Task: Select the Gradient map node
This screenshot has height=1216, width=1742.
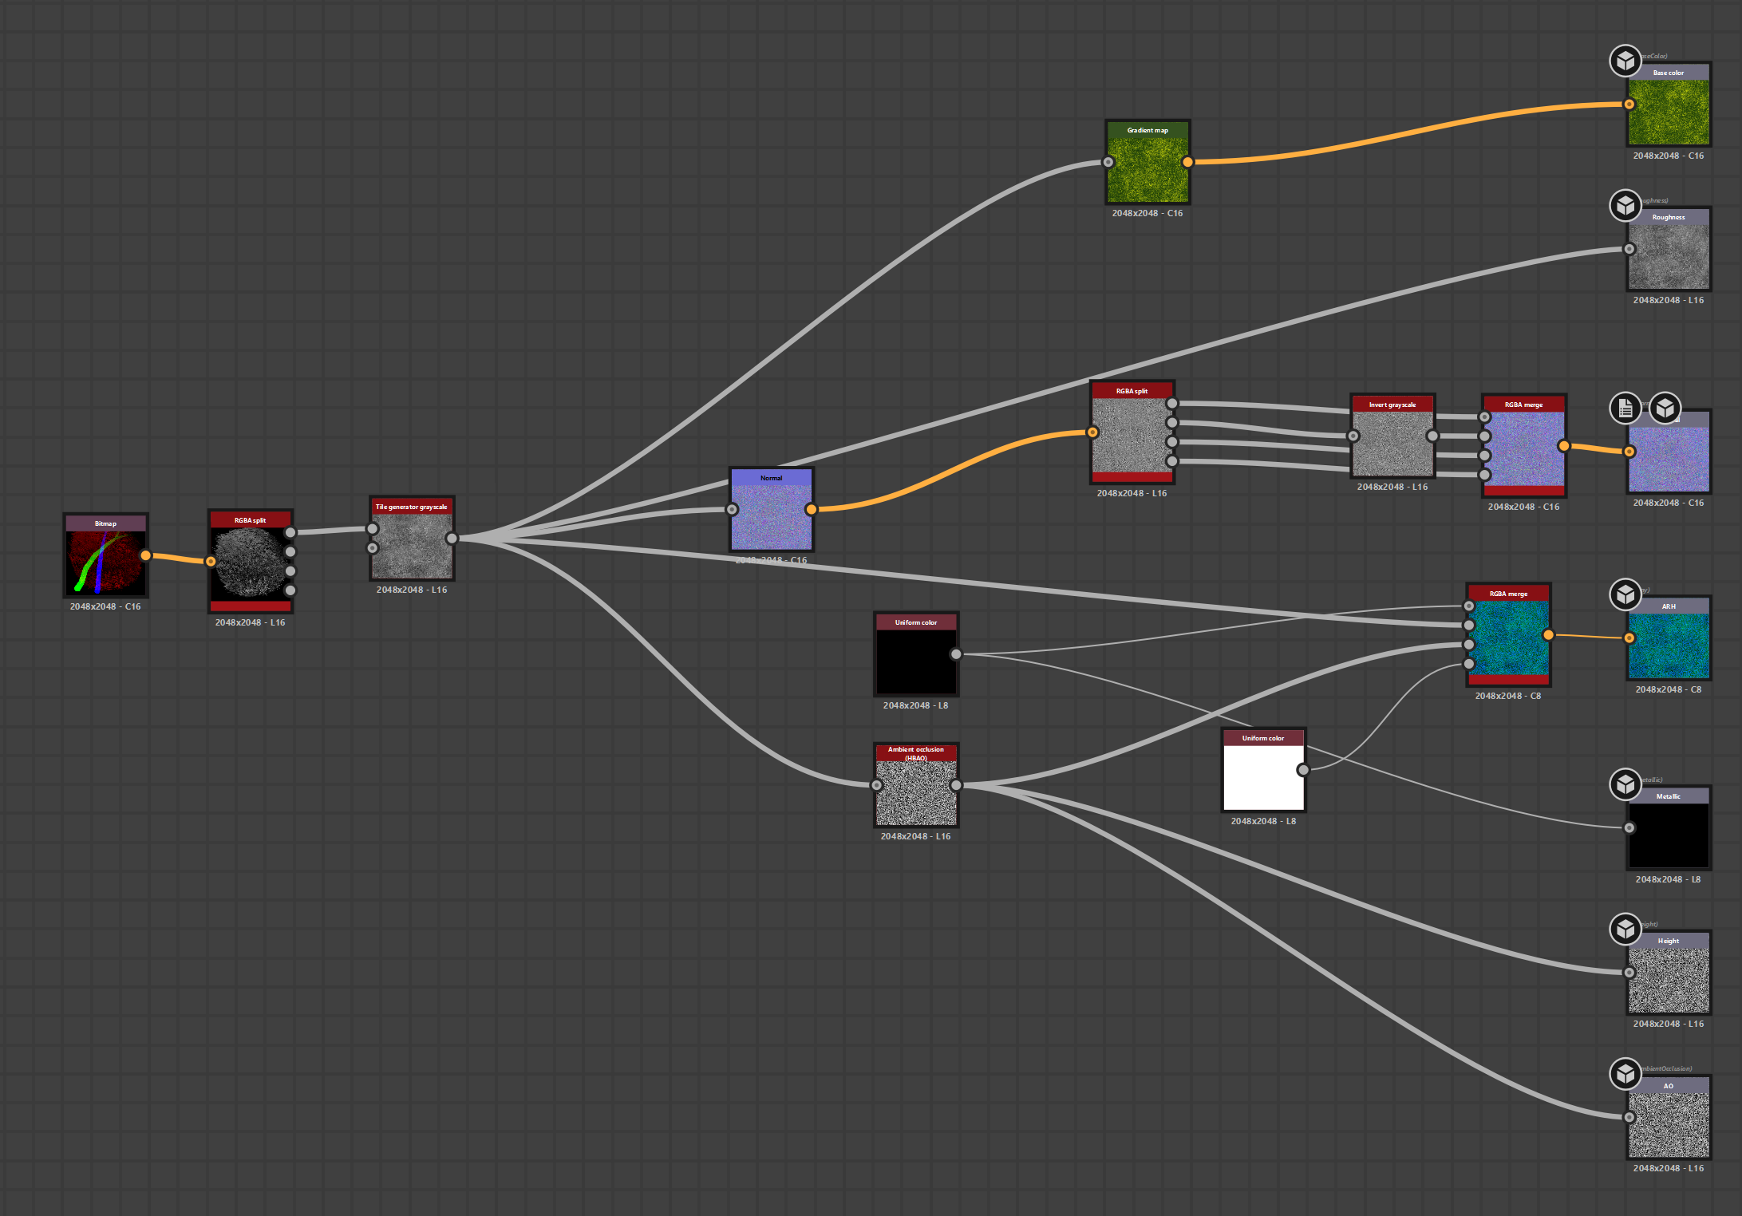Action: pos(1148,162)
